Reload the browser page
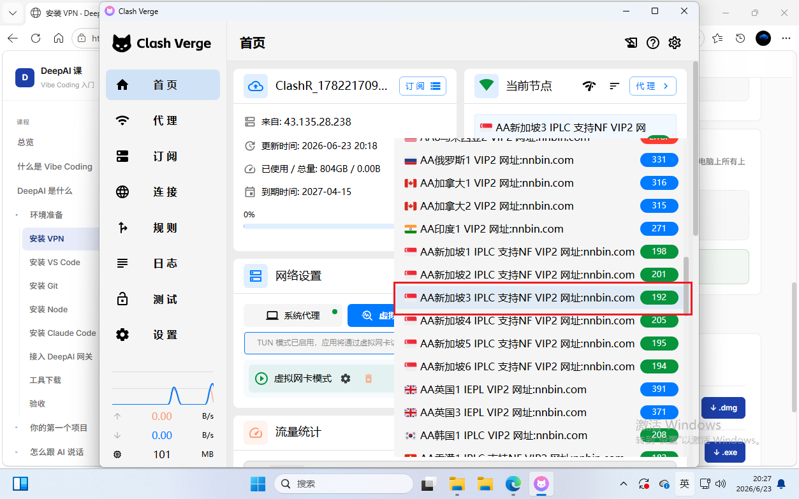The image size is (799, 499). [36, 38]
